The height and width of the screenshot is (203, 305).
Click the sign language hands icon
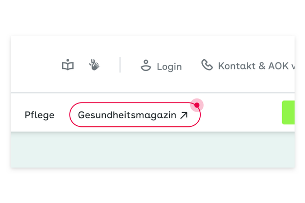[94, 64]
